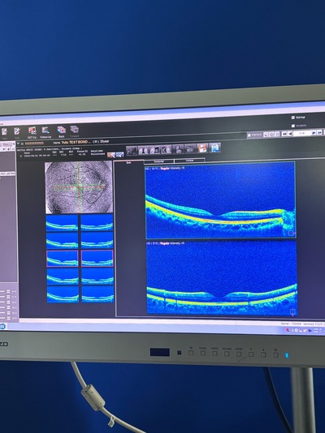Image resolution: width=325 pixels, height=433 pixels.
Task: Select highlighted right B-scan thumbnail
Action: pos(97,258)
